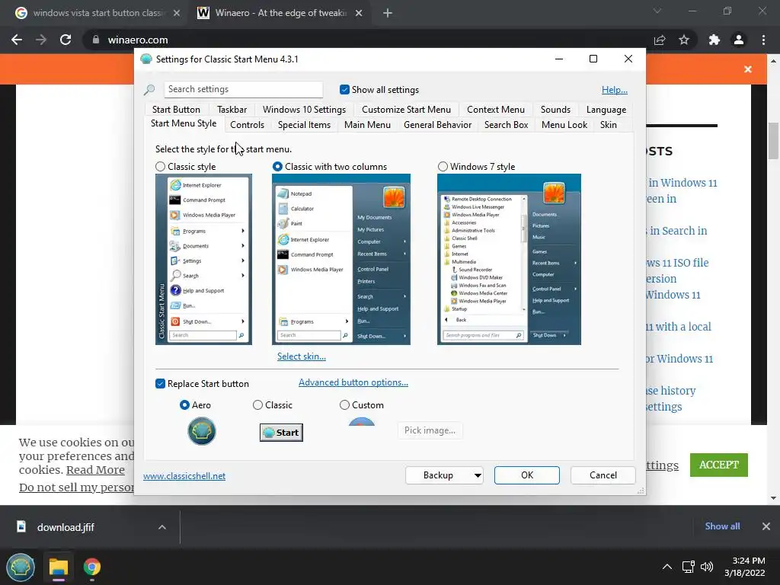Open the Help... link
Viewport: 780px width, 585px height.
[615, 90]
